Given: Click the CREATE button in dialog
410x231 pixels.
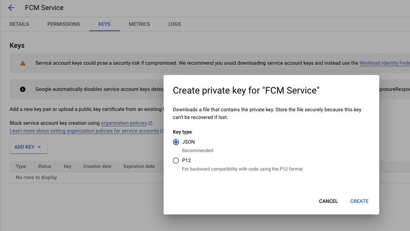Looking at the screenshot, I should (x=359, y=201).
